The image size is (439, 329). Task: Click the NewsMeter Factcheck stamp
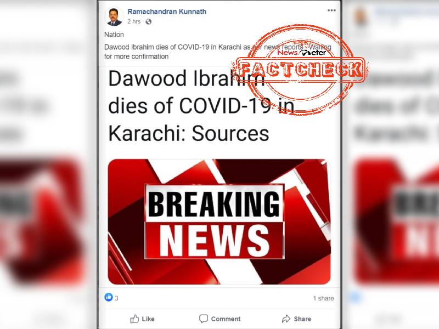pos(300,70)
